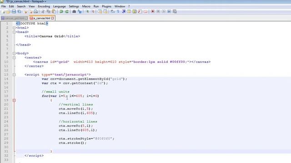This screenshot has height=163, width=291.
Task: Click the Save All toolbar icon
Action: click(x=19, y=12)
